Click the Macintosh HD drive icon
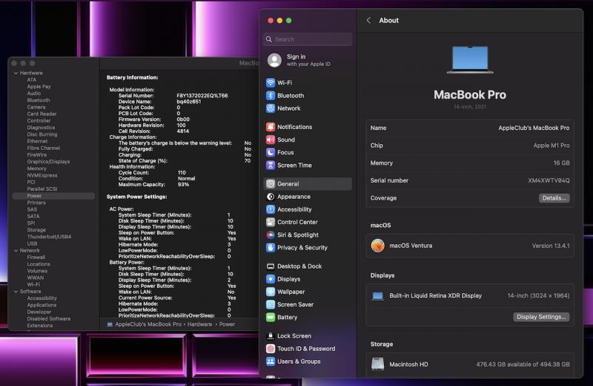Image resolution: width=593 pixels, height=386 pixels. pos(377,364)
